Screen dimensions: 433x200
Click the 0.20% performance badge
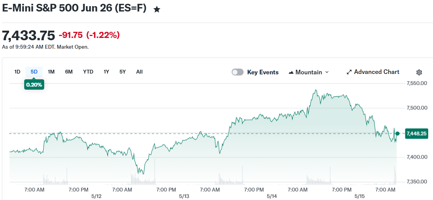[x=34, y=85]
